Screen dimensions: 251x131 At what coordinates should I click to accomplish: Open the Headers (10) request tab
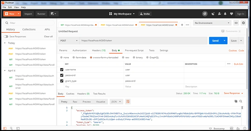(x=99, y=50)
